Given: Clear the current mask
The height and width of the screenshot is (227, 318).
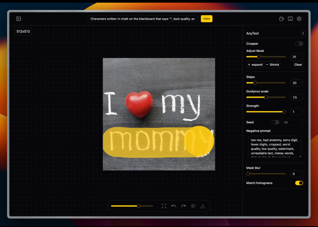Looking at the screenshot, I should click(298, 65).
